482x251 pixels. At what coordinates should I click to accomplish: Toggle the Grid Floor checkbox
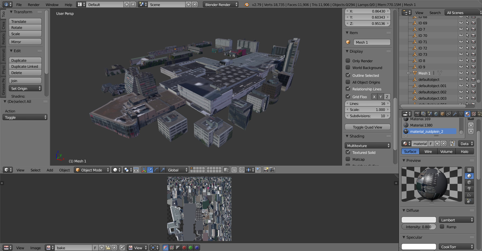click(348, 97)
